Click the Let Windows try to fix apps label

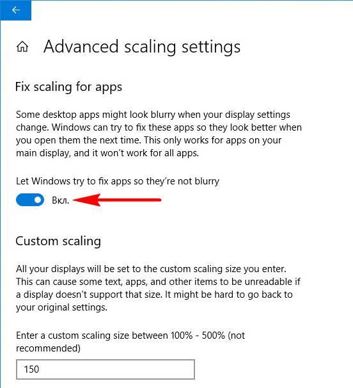[118, 181]
